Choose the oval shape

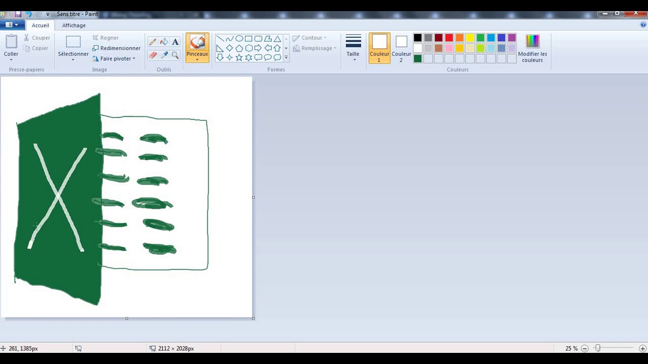coord(239,39)
